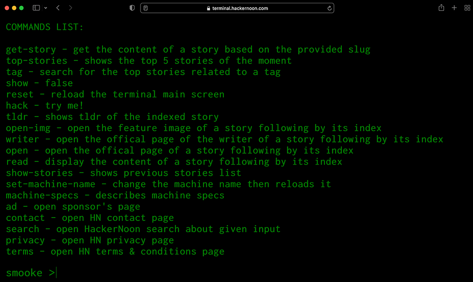Select the 'search - open HackerNoon search' line

coord(143,229)
